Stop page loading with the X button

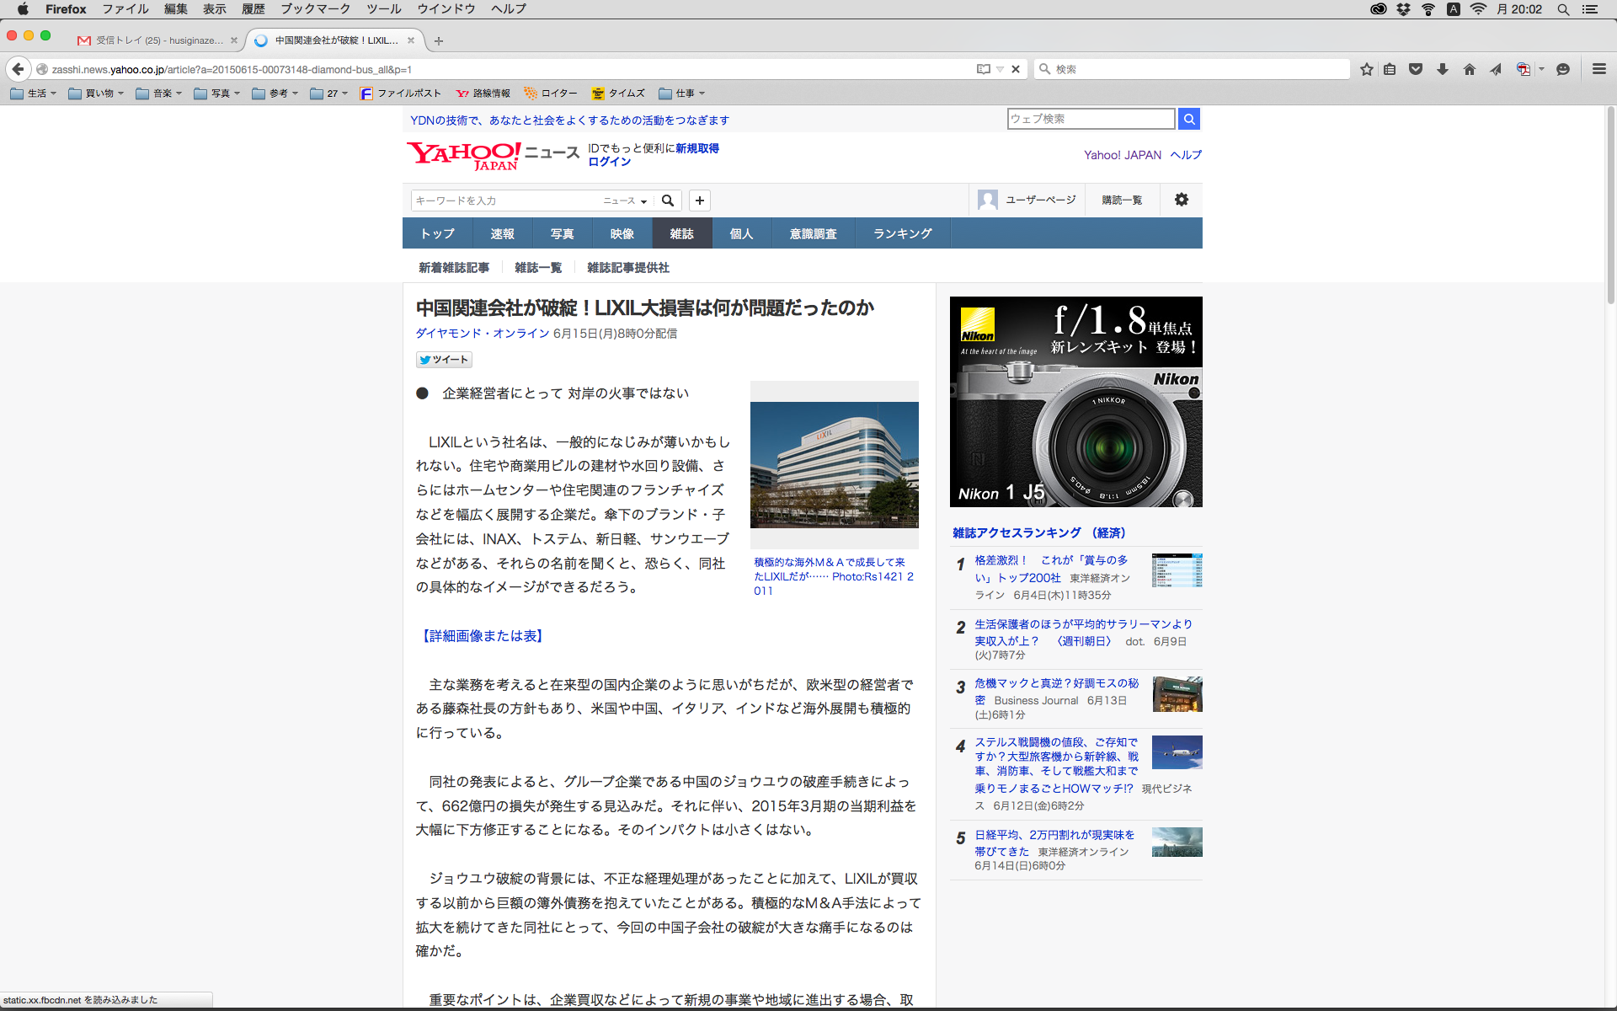(x=1016, y=69)
